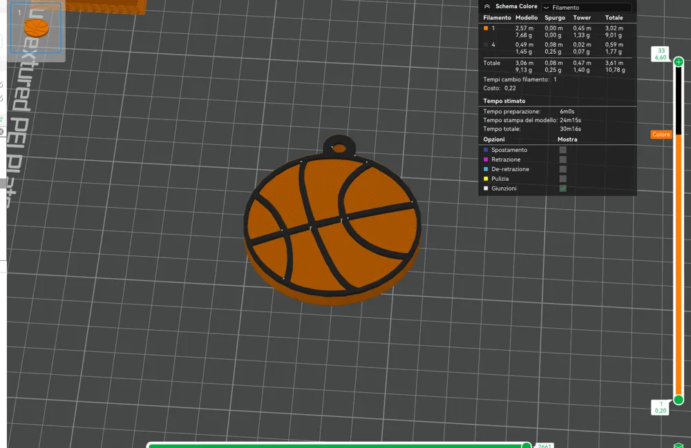Click the Colore marker on the layer slider
691x448 pixels.
click(x=661, y=134)
